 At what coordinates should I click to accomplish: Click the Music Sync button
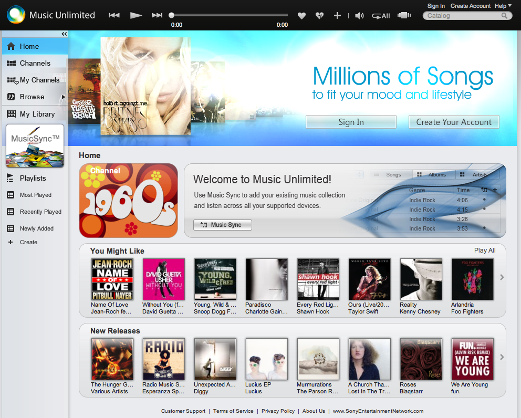pyautogui.click(x=223, y=225)
